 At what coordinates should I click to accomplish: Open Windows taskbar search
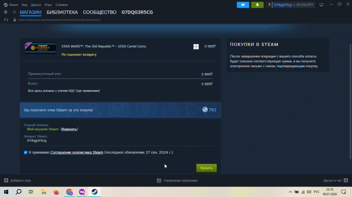(x=19, y=192)
